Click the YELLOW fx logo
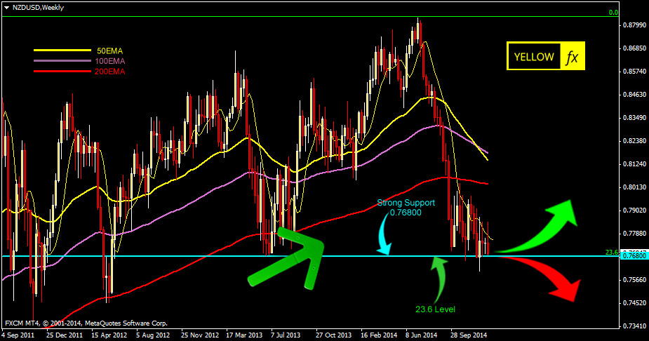The height and width of the screenshot is (341, 649). click(x=546, y=56)
